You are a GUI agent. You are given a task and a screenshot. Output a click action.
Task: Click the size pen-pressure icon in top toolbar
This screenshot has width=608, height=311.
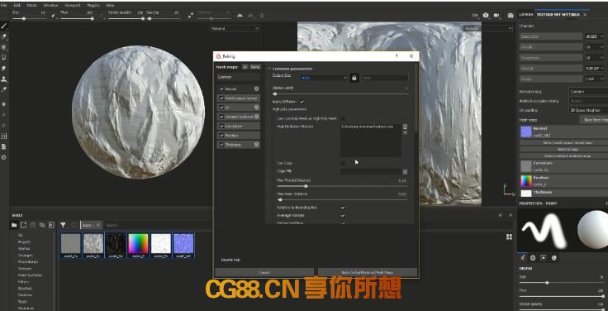coord(53,16)
